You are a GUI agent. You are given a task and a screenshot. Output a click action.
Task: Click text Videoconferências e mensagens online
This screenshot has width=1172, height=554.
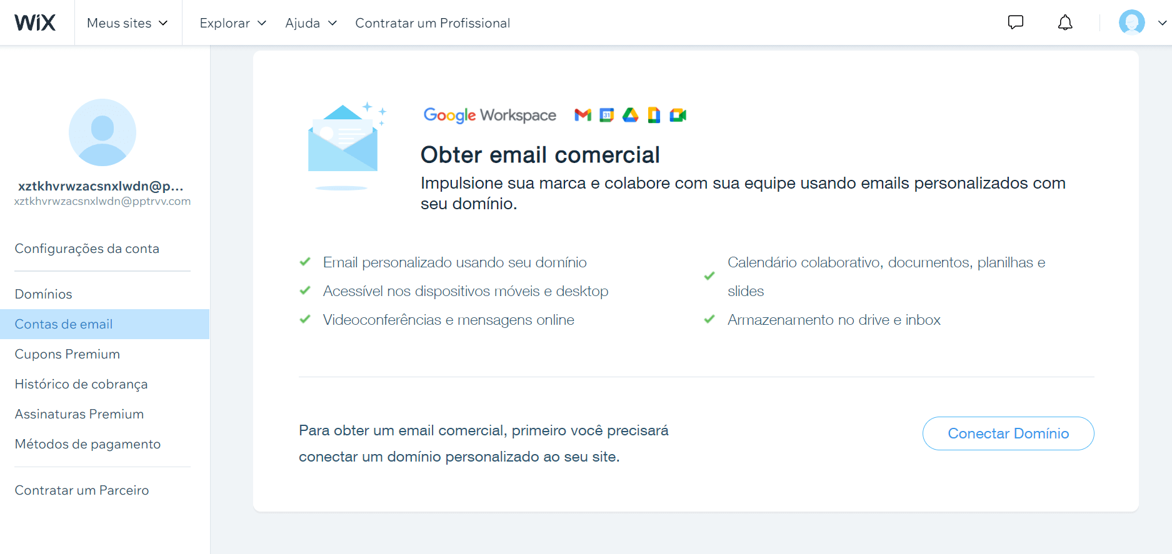(449, 320)
